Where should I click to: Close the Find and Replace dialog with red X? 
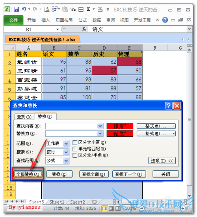click(177, 106)
